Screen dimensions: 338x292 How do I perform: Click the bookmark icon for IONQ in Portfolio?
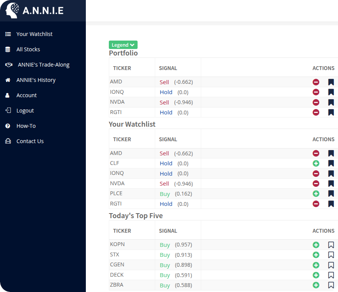[x=331, y=92]
